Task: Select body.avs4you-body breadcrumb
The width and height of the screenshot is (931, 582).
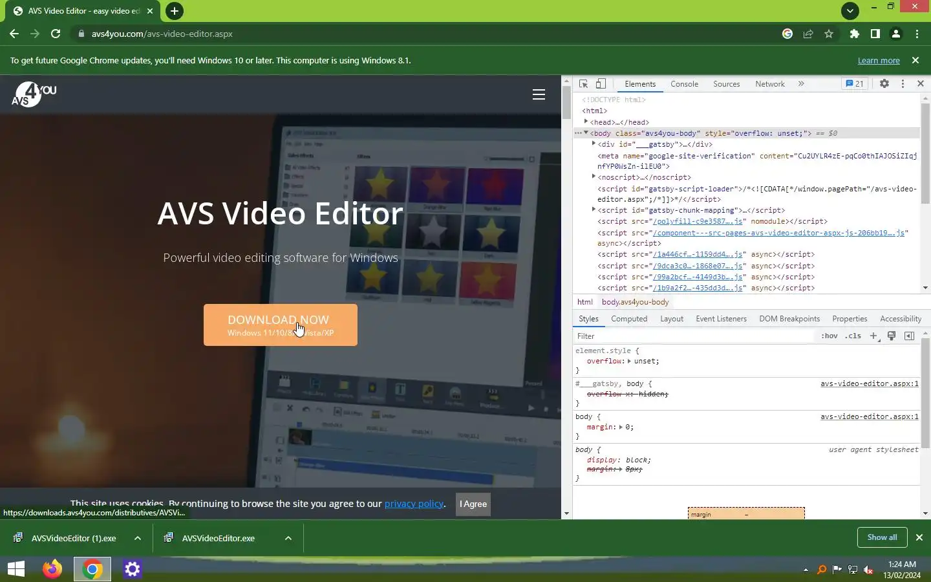Action: coord(636,302)
